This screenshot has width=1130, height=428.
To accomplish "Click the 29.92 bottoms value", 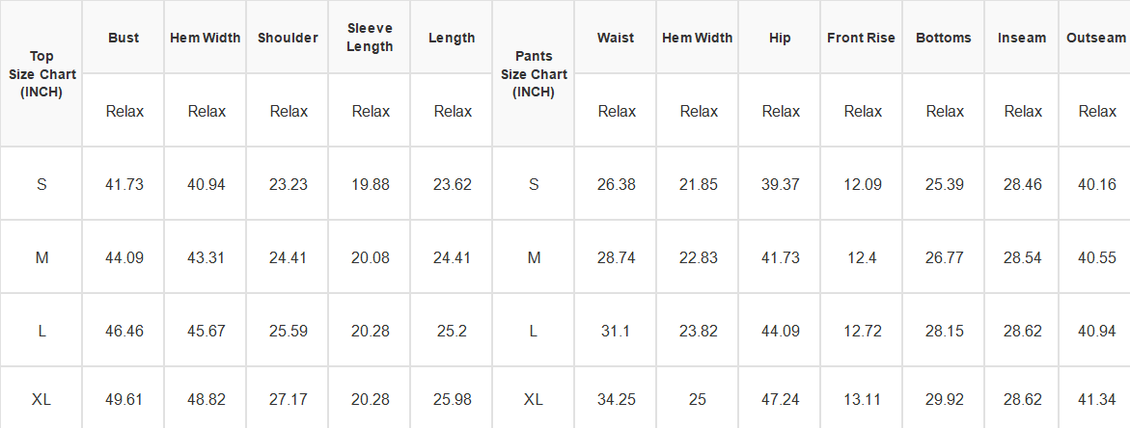I will coord(945,399).
